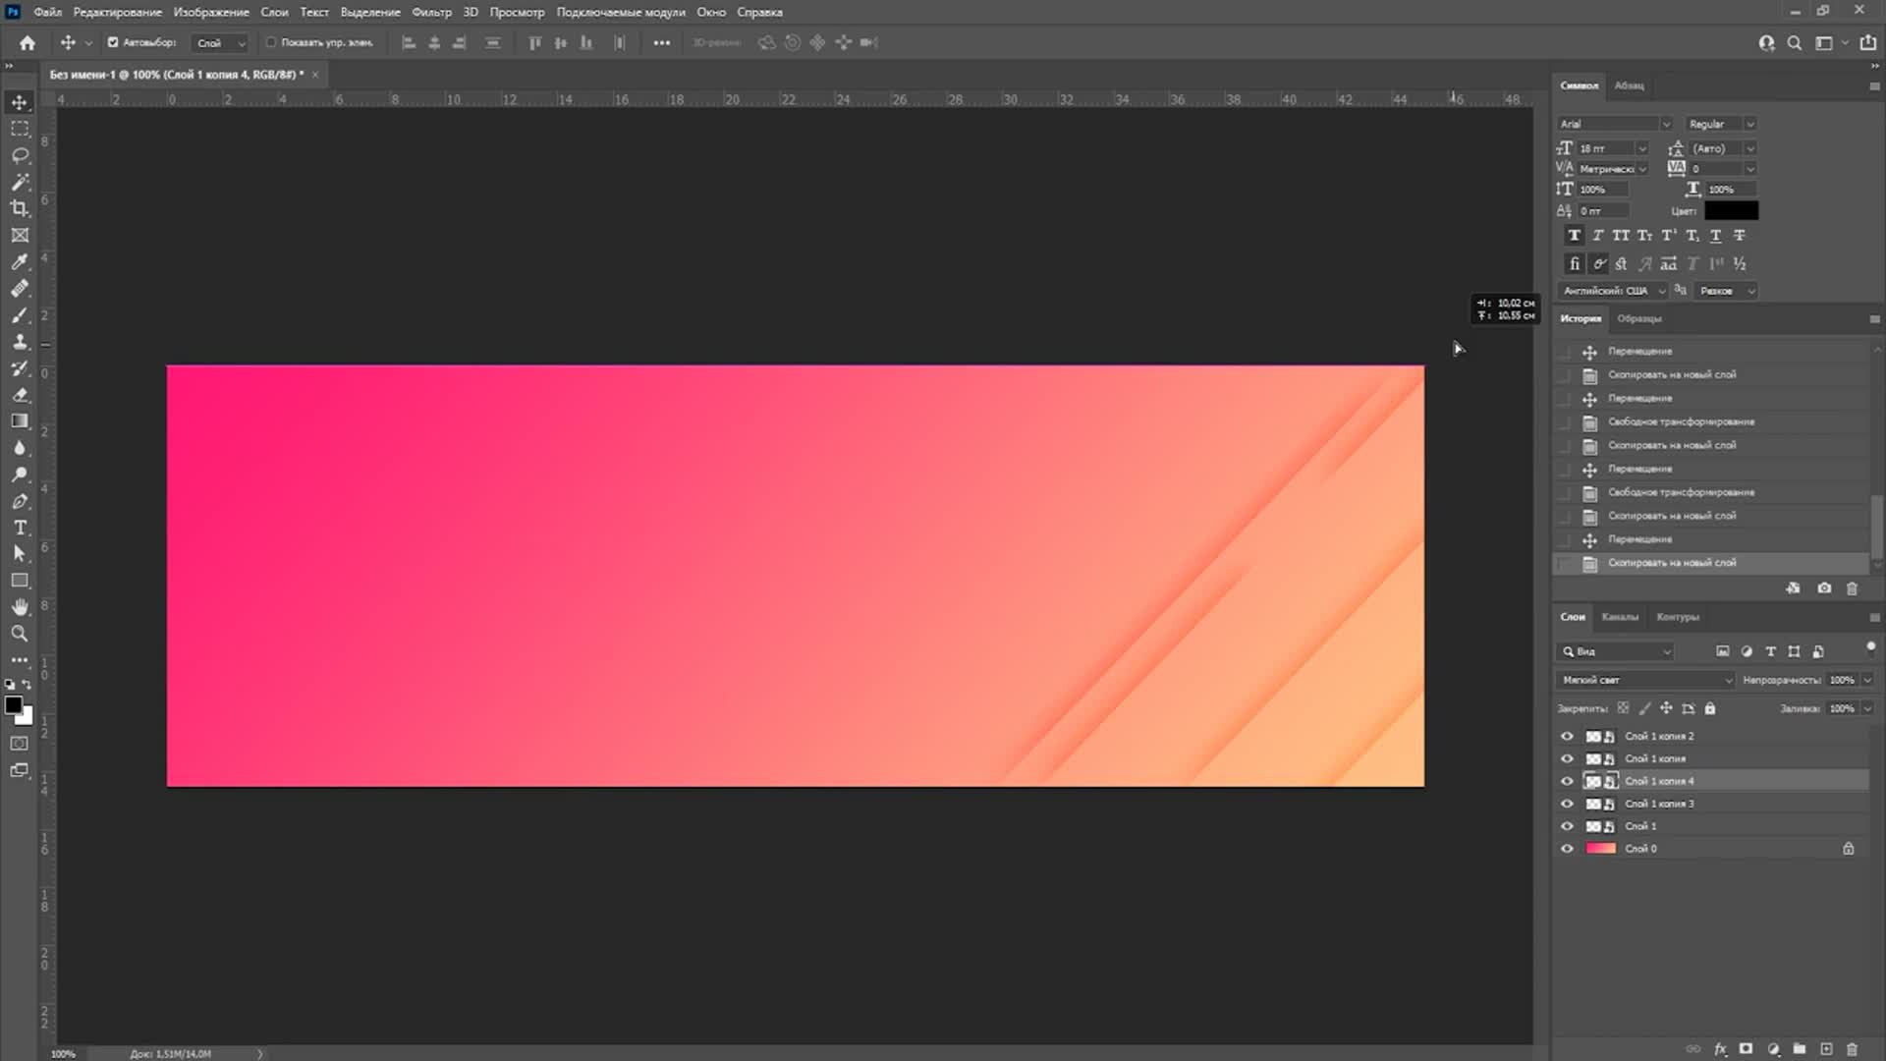Open the Regular font style dropdown
This screenshot has height=1061, width=1886.
coord(1721,124)
